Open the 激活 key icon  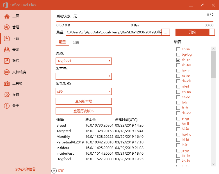pyautogui.click(x=7, y=61)
